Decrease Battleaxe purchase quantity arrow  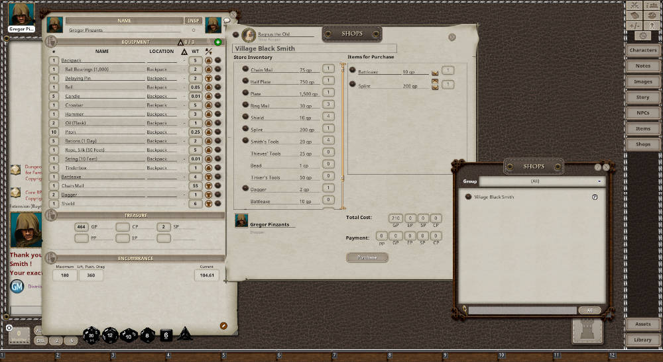click(x=435, y=73)
